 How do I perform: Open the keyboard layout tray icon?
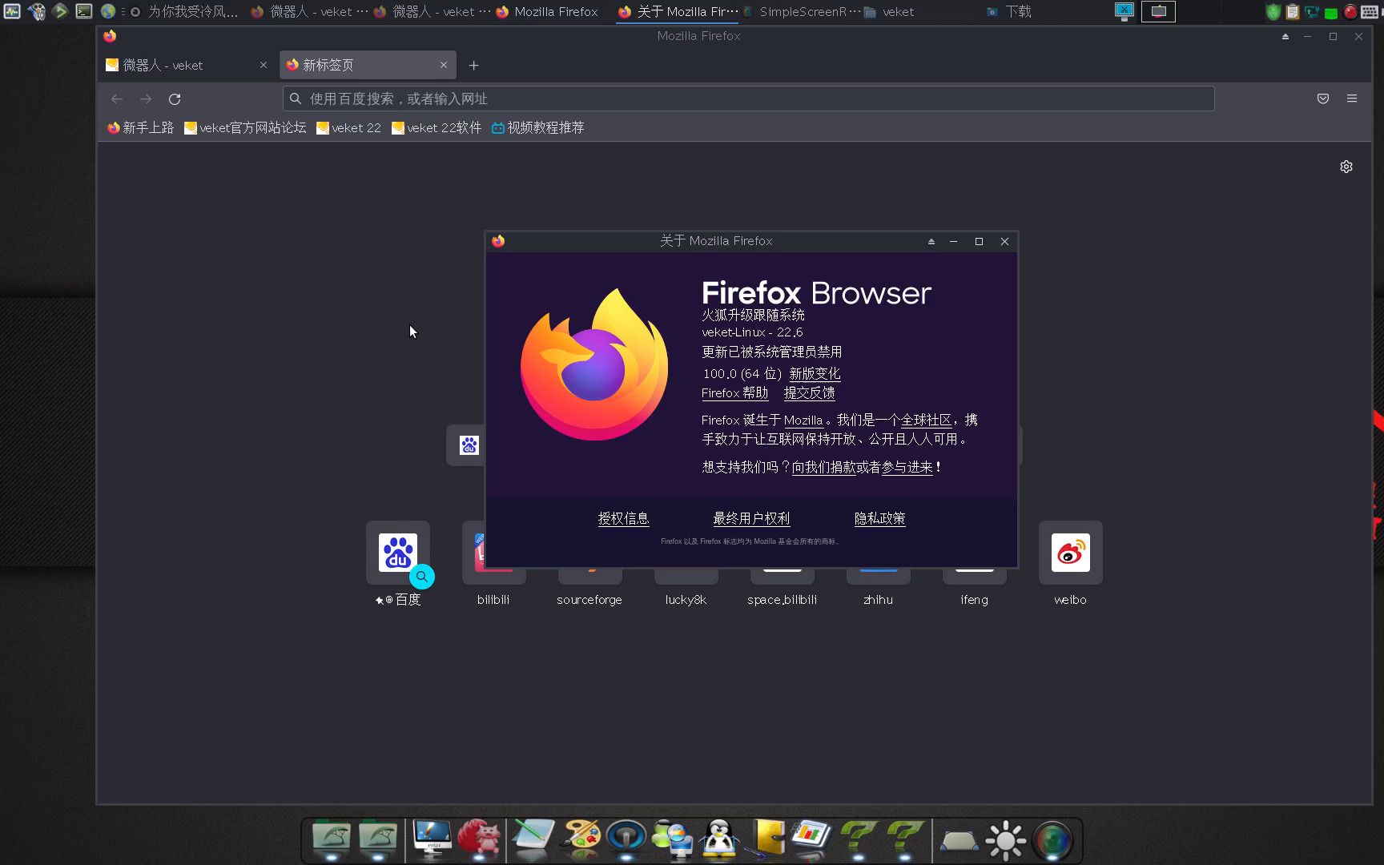point(1370,11)
